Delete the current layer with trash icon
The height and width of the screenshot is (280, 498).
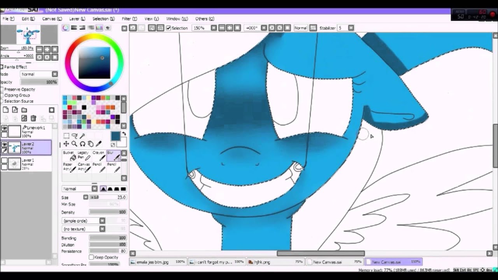33,118
